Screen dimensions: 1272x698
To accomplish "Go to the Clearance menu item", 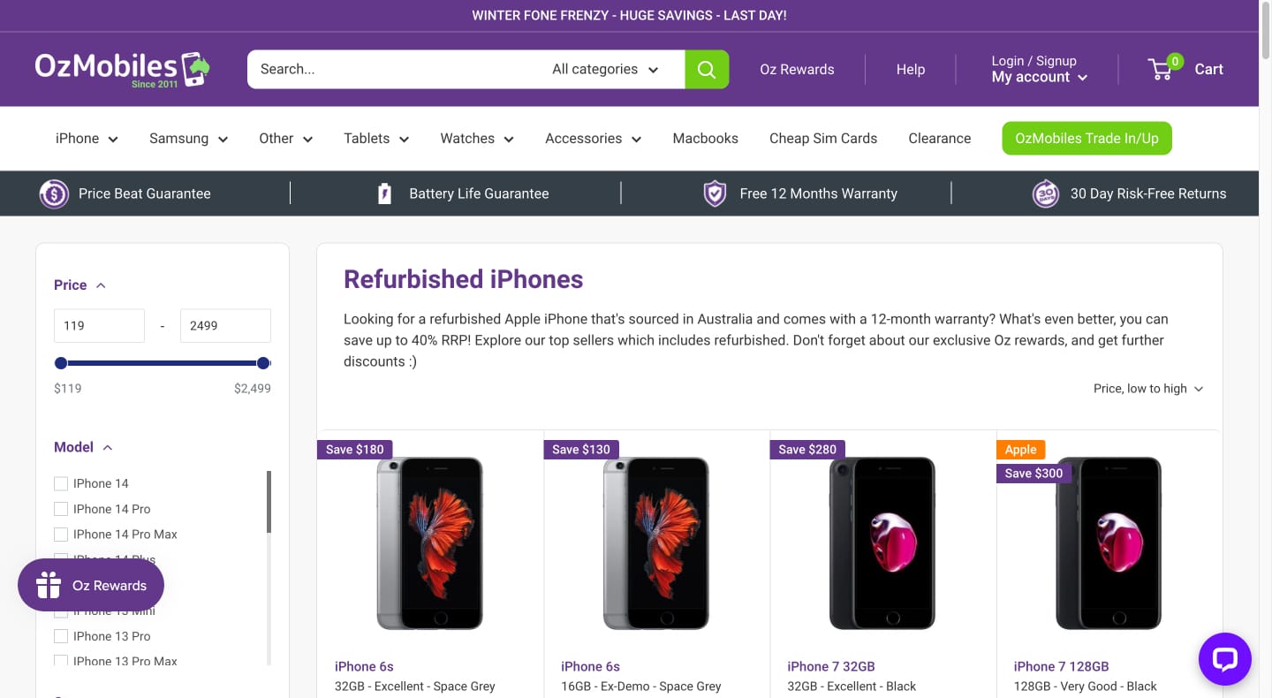I will (939, 139).
